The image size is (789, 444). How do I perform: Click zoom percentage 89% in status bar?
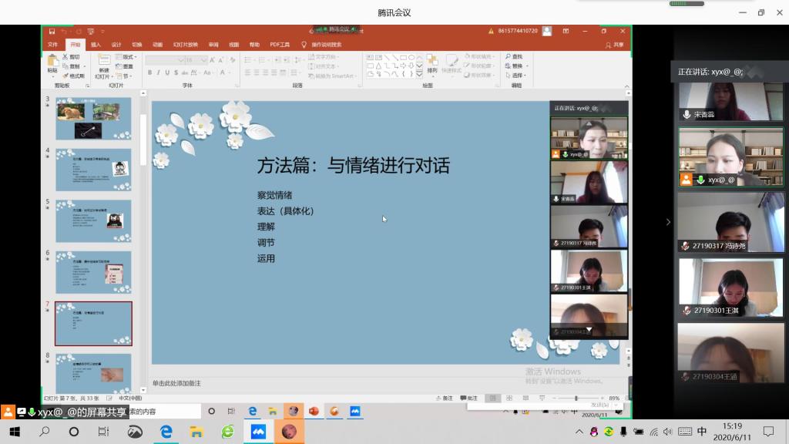[x=614, y=399]
